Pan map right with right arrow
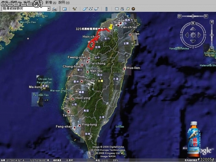The height and width of the screenshot is (162, 216). click(199, 35)
